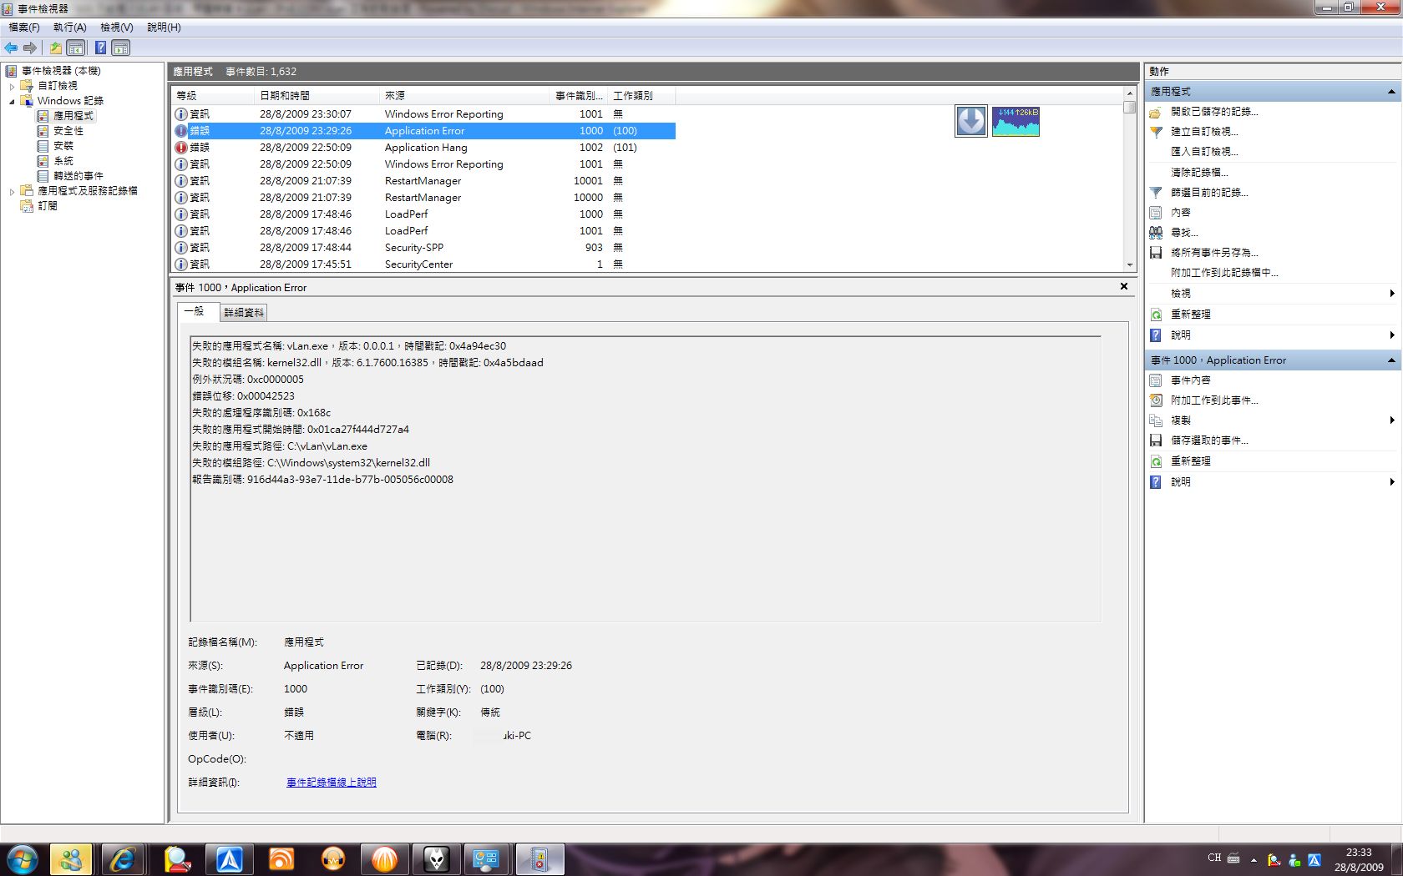Open Internet Explorer from the taskbar
Viewport: 1403px width, 876px height.
(x=124, y=859)
